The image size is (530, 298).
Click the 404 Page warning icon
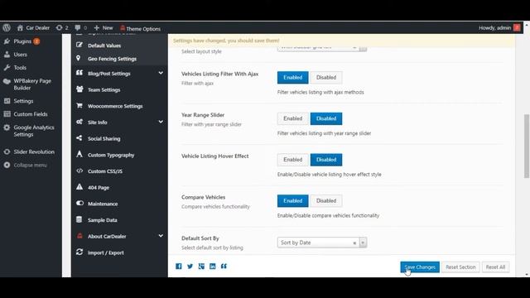79,186
